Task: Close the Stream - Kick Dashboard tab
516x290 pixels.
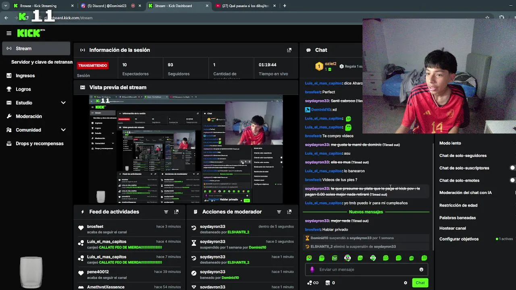Action: point(207,6)
